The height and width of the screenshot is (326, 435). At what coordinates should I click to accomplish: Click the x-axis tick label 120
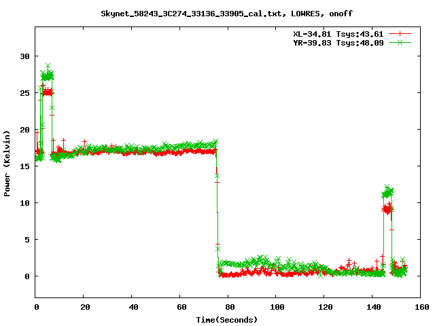[326, 307]
